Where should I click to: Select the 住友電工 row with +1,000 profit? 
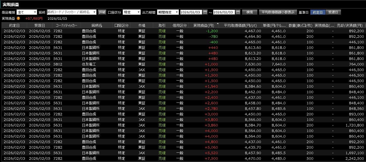[x=89, y=64]
